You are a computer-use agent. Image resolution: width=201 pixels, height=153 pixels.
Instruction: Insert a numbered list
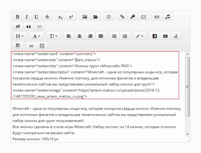pos(125,36)
